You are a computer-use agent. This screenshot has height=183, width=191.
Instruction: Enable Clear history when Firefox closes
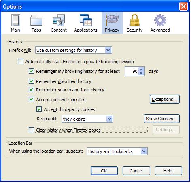click(x=31, y=130)
